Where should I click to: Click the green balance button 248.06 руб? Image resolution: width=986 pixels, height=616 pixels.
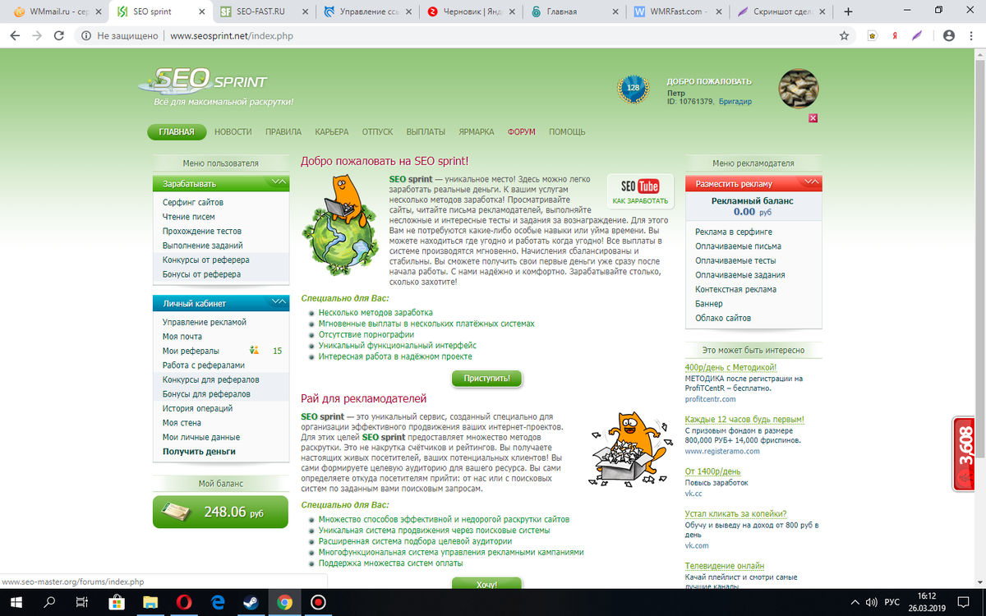pos(220,512)
